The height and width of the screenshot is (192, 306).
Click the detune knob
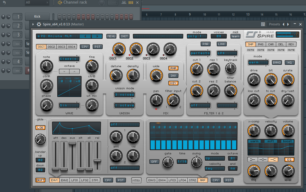point(116,76)
